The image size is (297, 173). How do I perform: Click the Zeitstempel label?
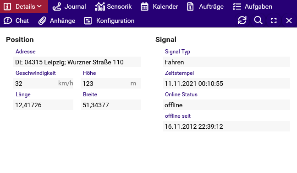click(x=179, y=73)
